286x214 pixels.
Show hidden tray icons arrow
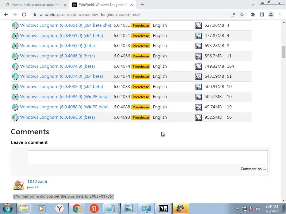tap(237, 209)
